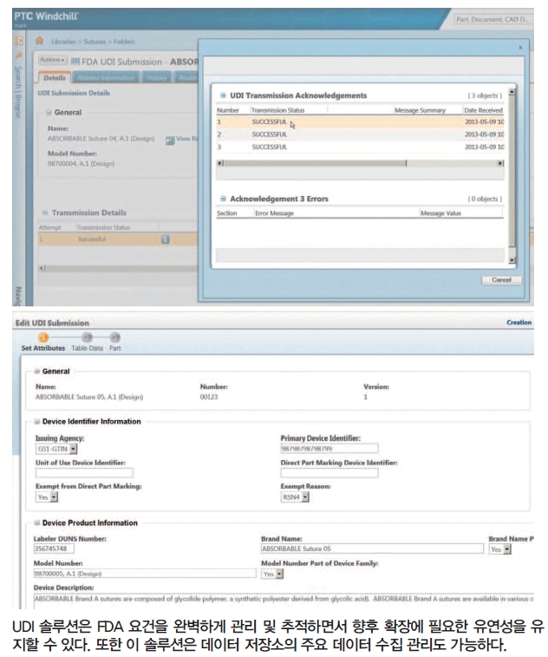Open the Actions dropdown menu

(x=53, y=60)
